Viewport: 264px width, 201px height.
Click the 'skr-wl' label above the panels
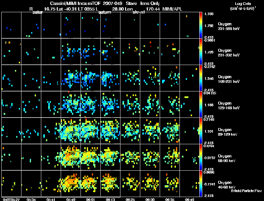point(139,12)
